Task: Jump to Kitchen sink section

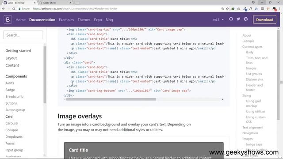Action: [255, 79]
